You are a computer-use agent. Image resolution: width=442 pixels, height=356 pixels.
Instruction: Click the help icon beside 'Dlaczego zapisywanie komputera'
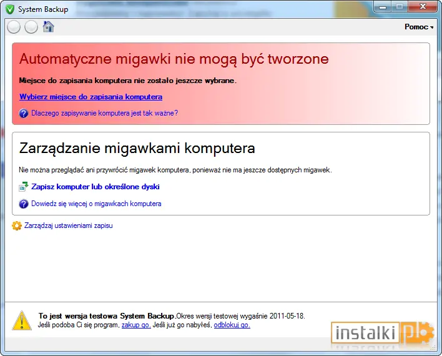click(x=23, y=113)
